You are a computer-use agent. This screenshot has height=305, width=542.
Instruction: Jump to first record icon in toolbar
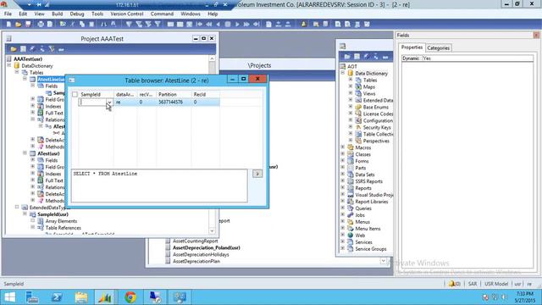click(200, 25)
